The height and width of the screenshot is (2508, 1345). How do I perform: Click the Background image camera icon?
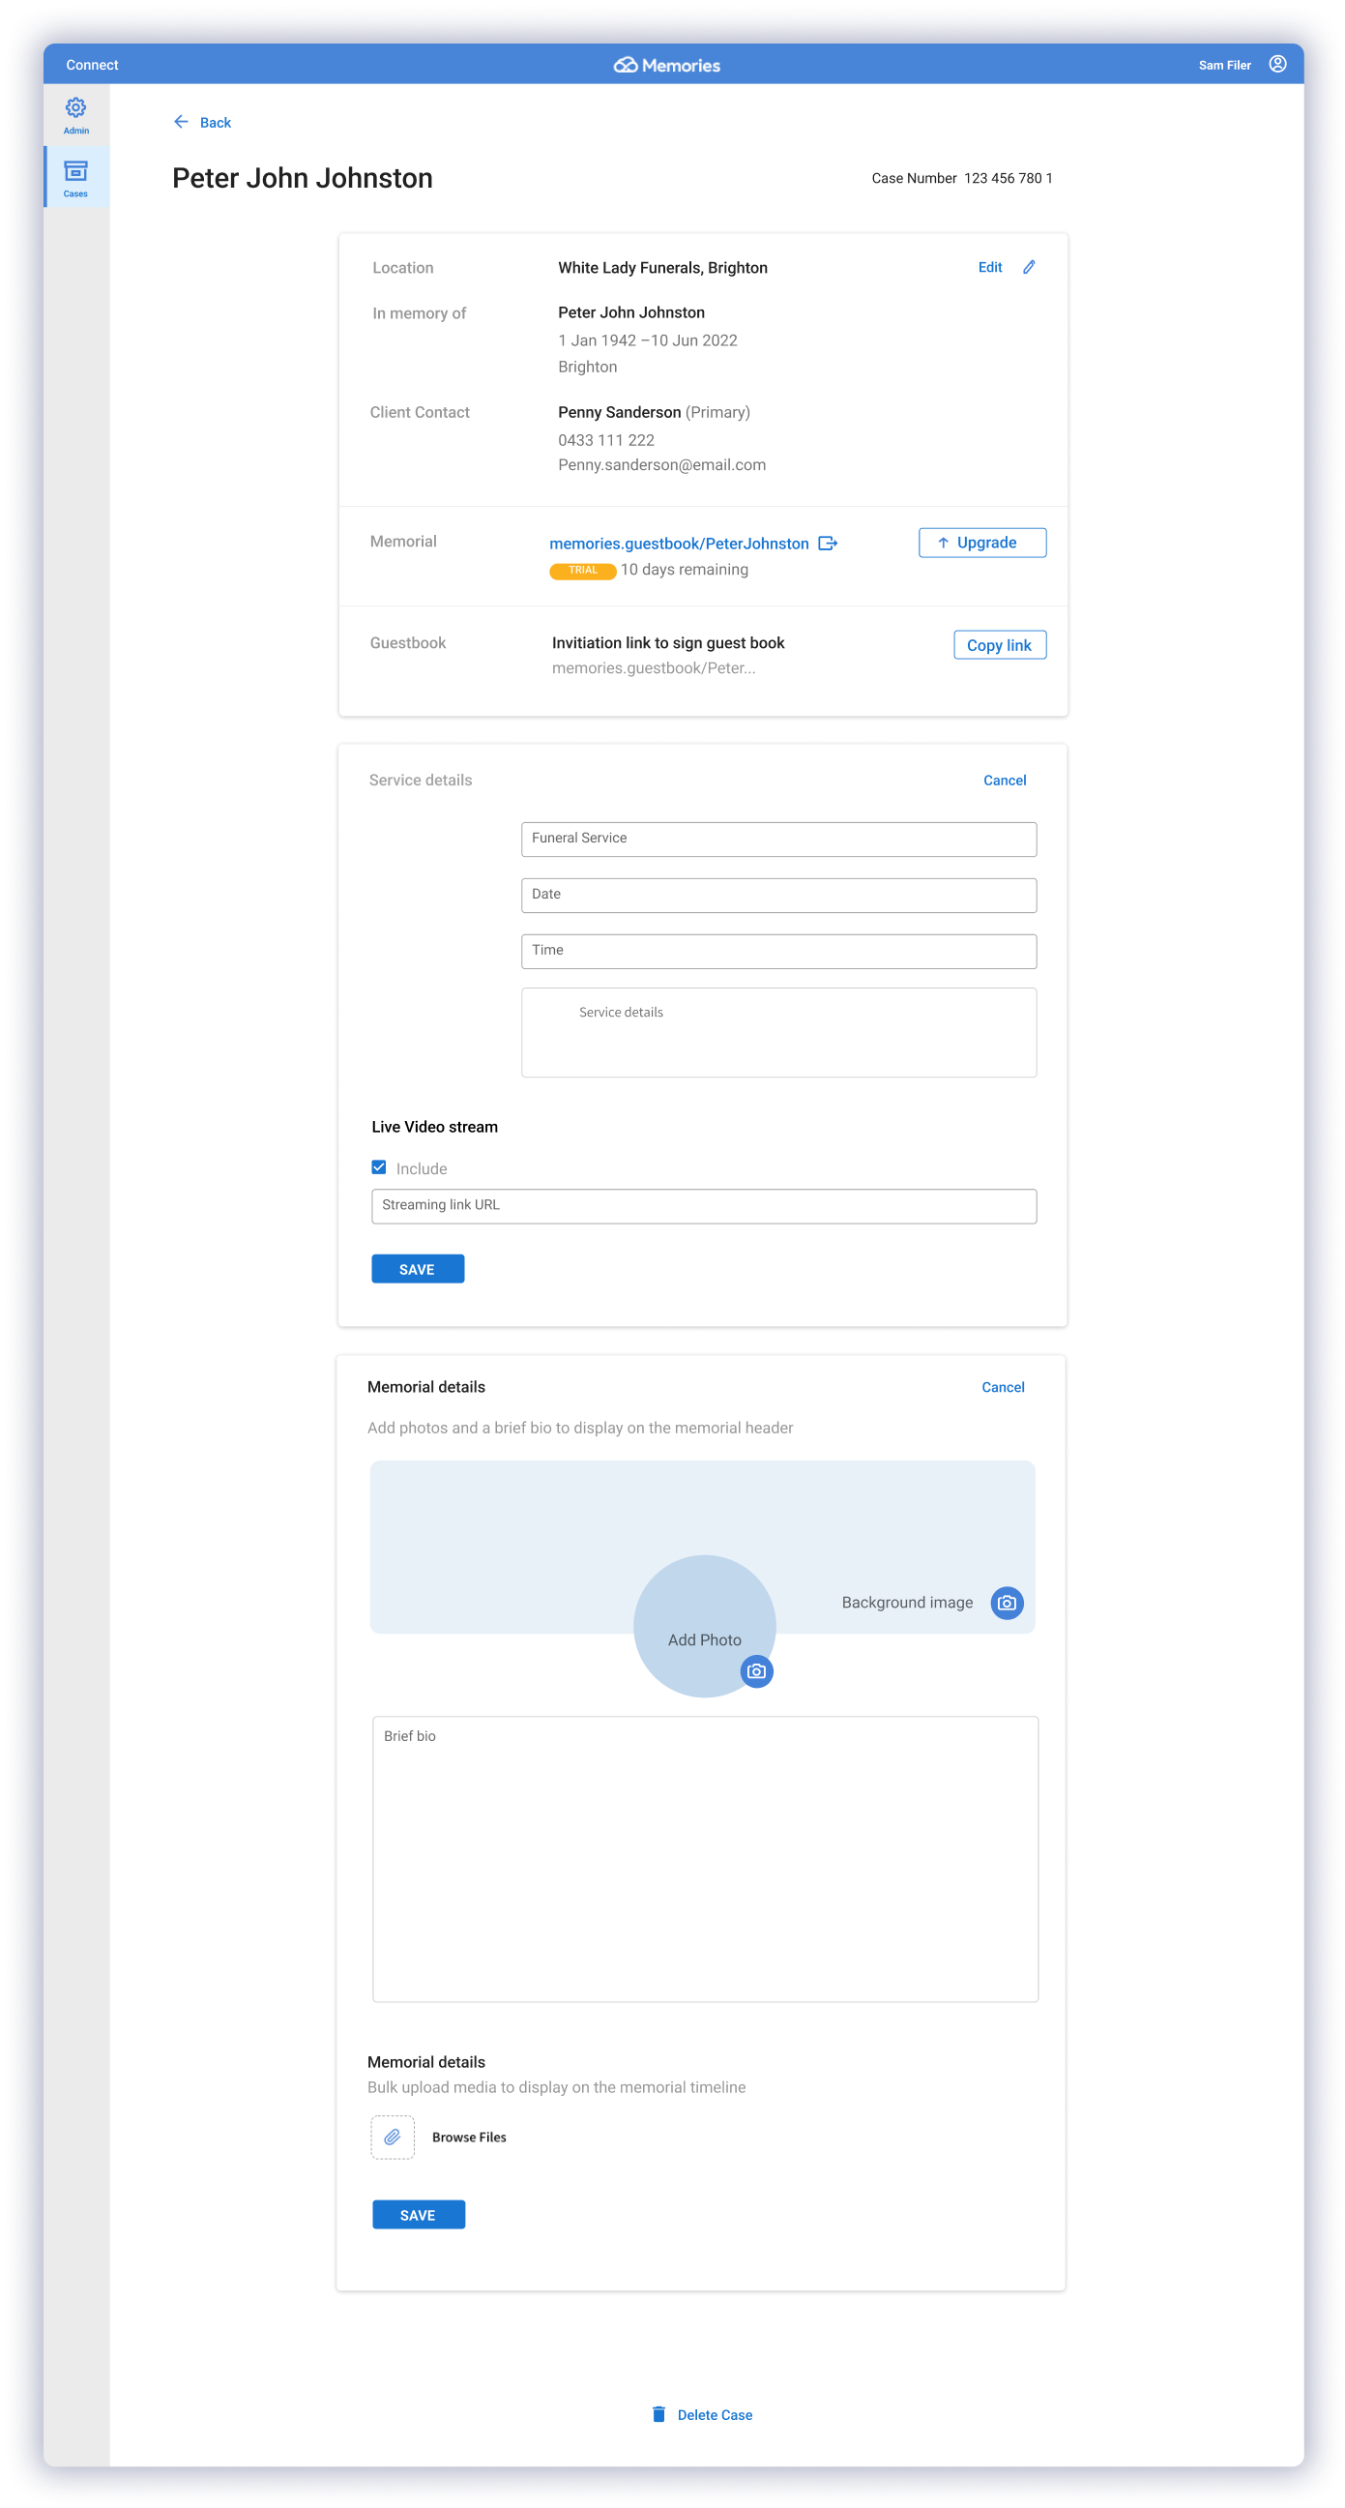(x=1007, y=1603)
